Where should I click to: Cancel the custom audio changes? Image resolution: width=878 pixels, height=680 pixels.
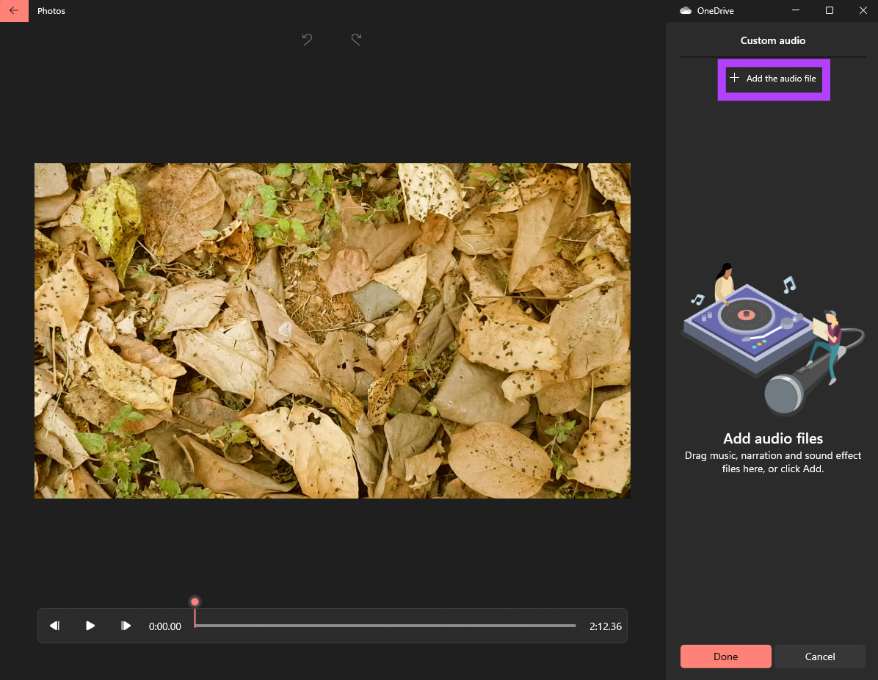tap(819, 657)
